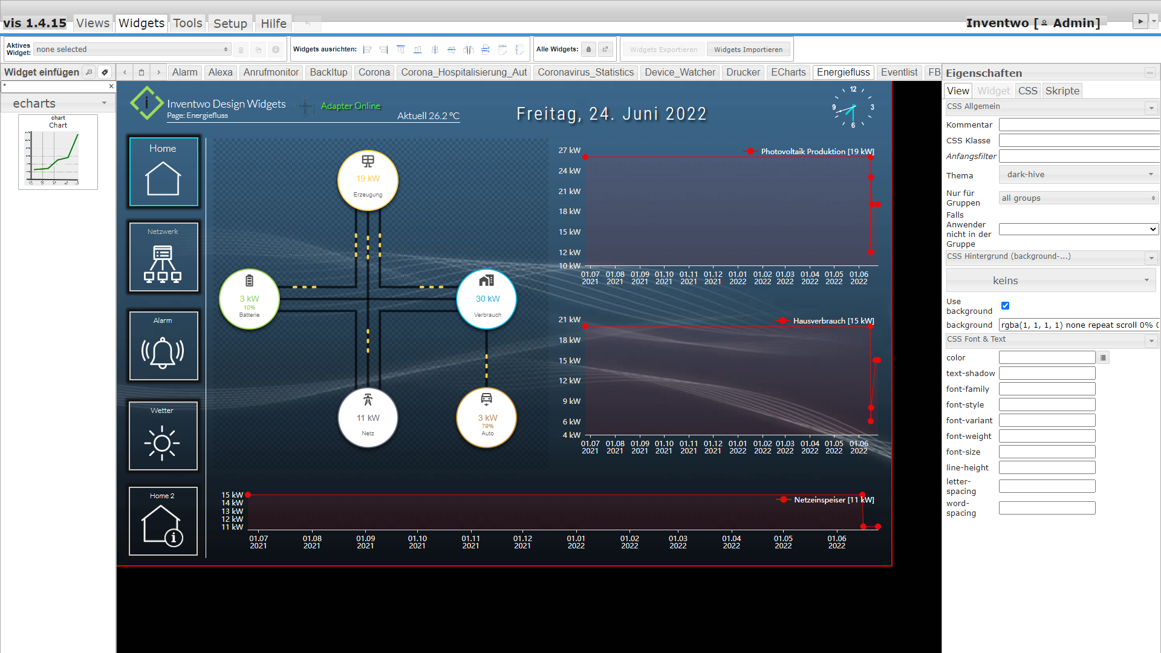This screenshot has height=653, width=1161.
Task: Open the Alarm bell navigation tile
Action: (x=163, y=346)
